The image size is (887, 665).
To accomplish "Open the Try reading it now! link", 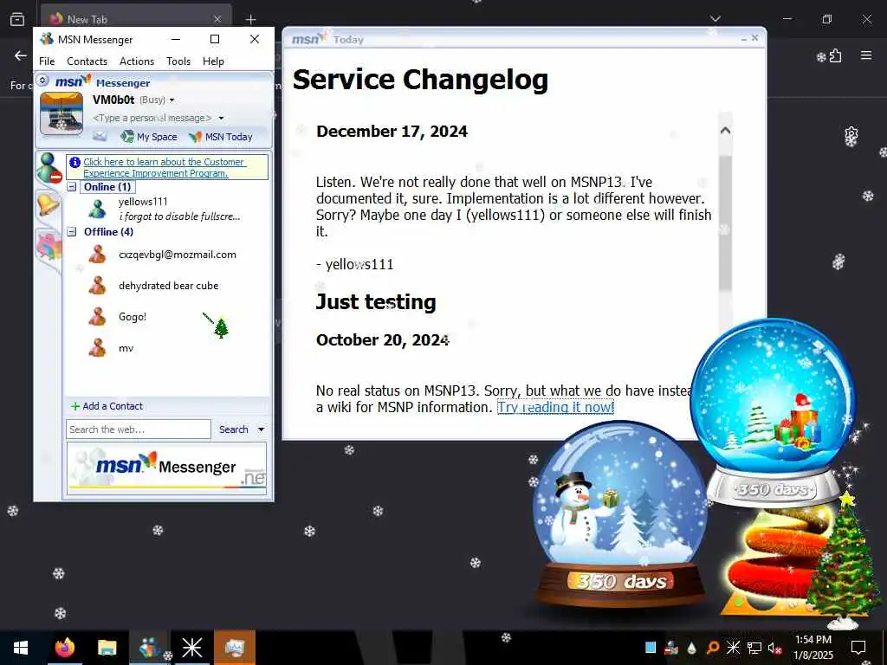I will pos(555,407).
